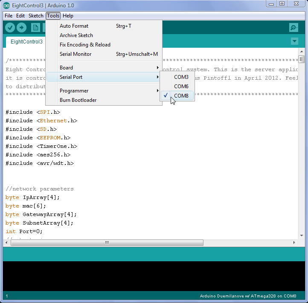
Task: Select Burn Bootloader menu entry
Action: (104, 100)
